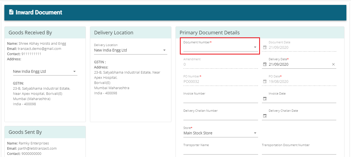Click the Inward Document file icon
Viewport: 351px width, 157px height.
(11, 12)
